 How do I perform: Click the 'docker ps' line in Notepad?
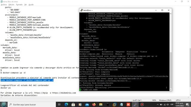point(6,88)
